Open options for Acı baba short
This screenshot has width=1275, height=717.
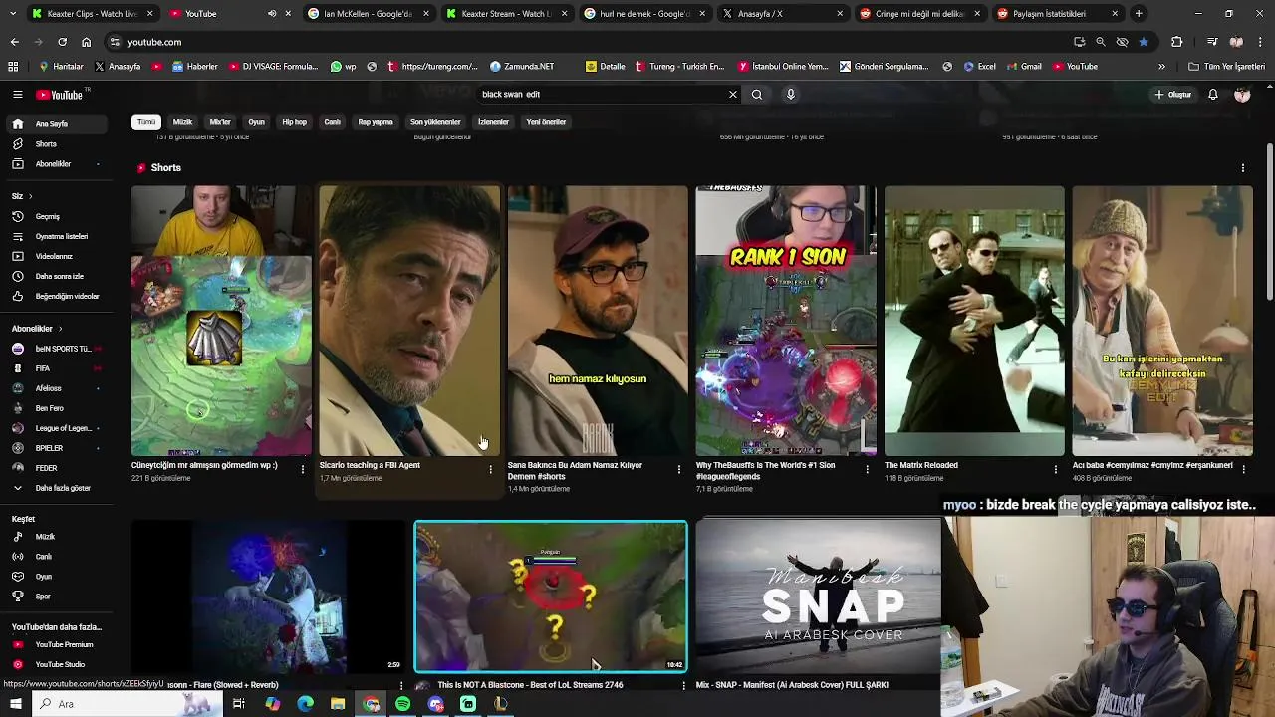tap(1244, 469)
